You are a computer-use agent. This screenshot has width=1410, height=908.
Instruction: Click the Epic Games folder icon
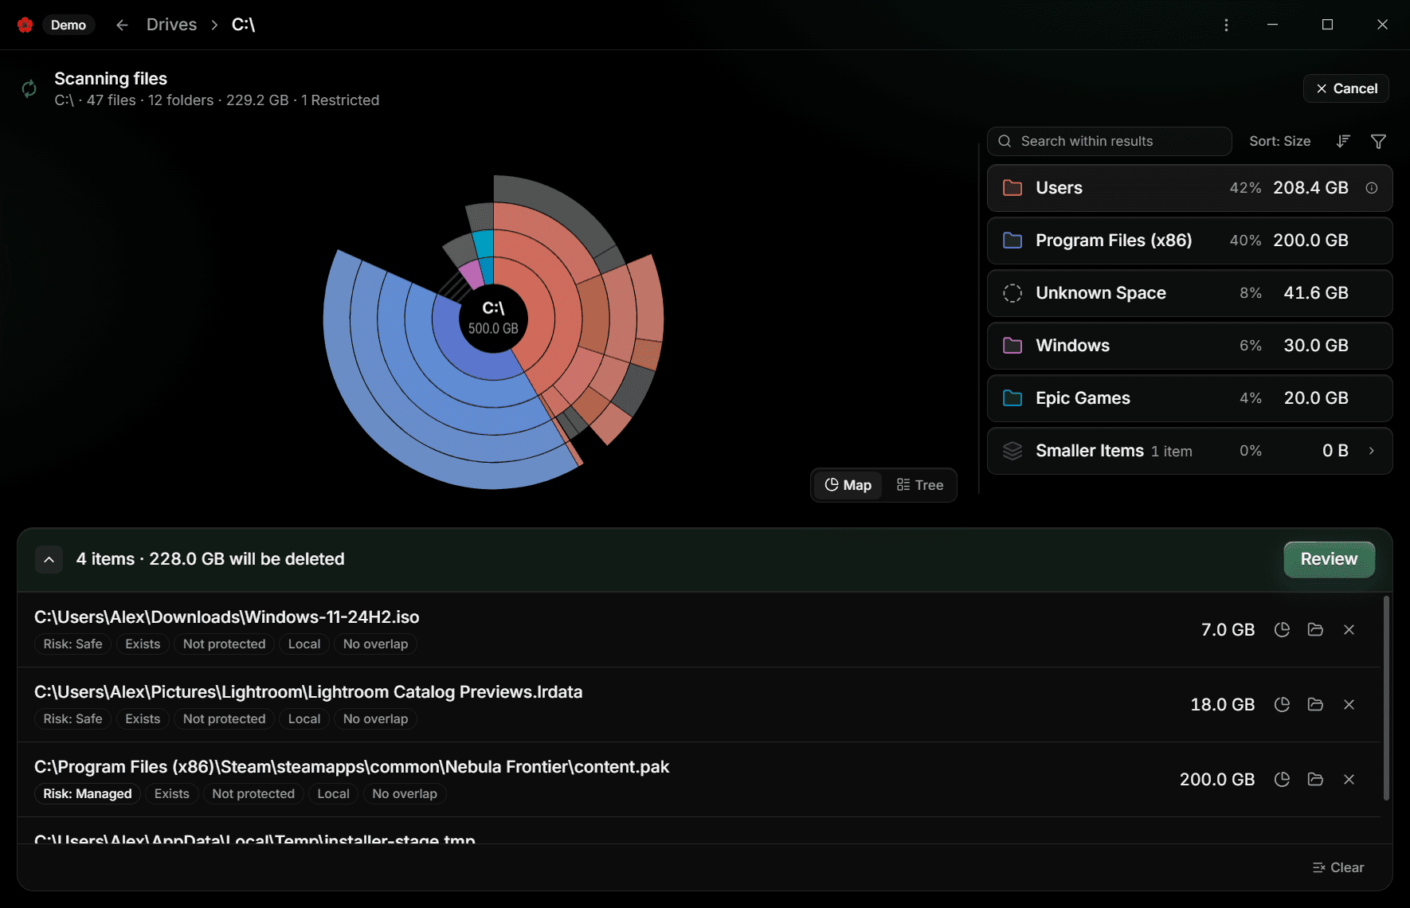pyautogui.click(x=1012, y=398)
